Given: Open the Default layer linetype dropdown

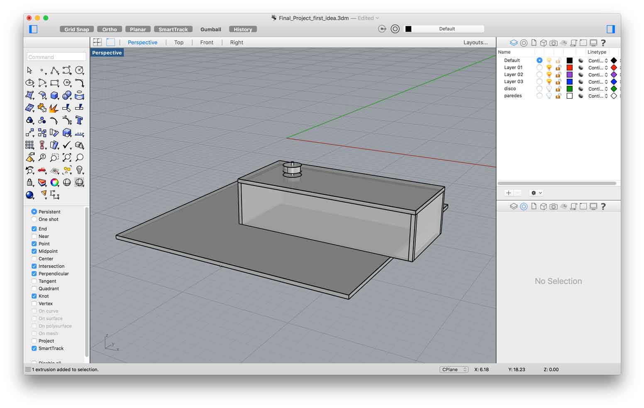Looking at the screenshot, I should (x=598, y=61).
